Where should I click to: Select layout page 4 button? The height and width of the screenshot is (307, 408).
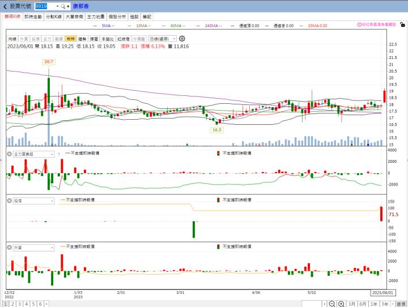[27, 304]
